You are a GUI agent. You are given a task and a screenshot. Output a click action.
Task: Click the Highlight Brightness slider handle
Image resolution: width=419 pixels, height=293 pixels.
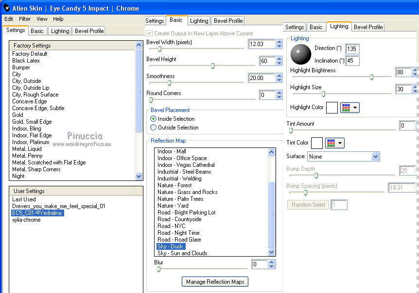(x=371, y=77)
